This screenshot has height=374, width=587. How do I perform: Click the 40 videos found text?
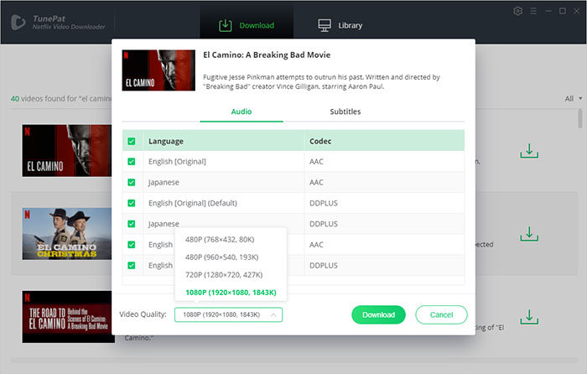pos(61,98)
